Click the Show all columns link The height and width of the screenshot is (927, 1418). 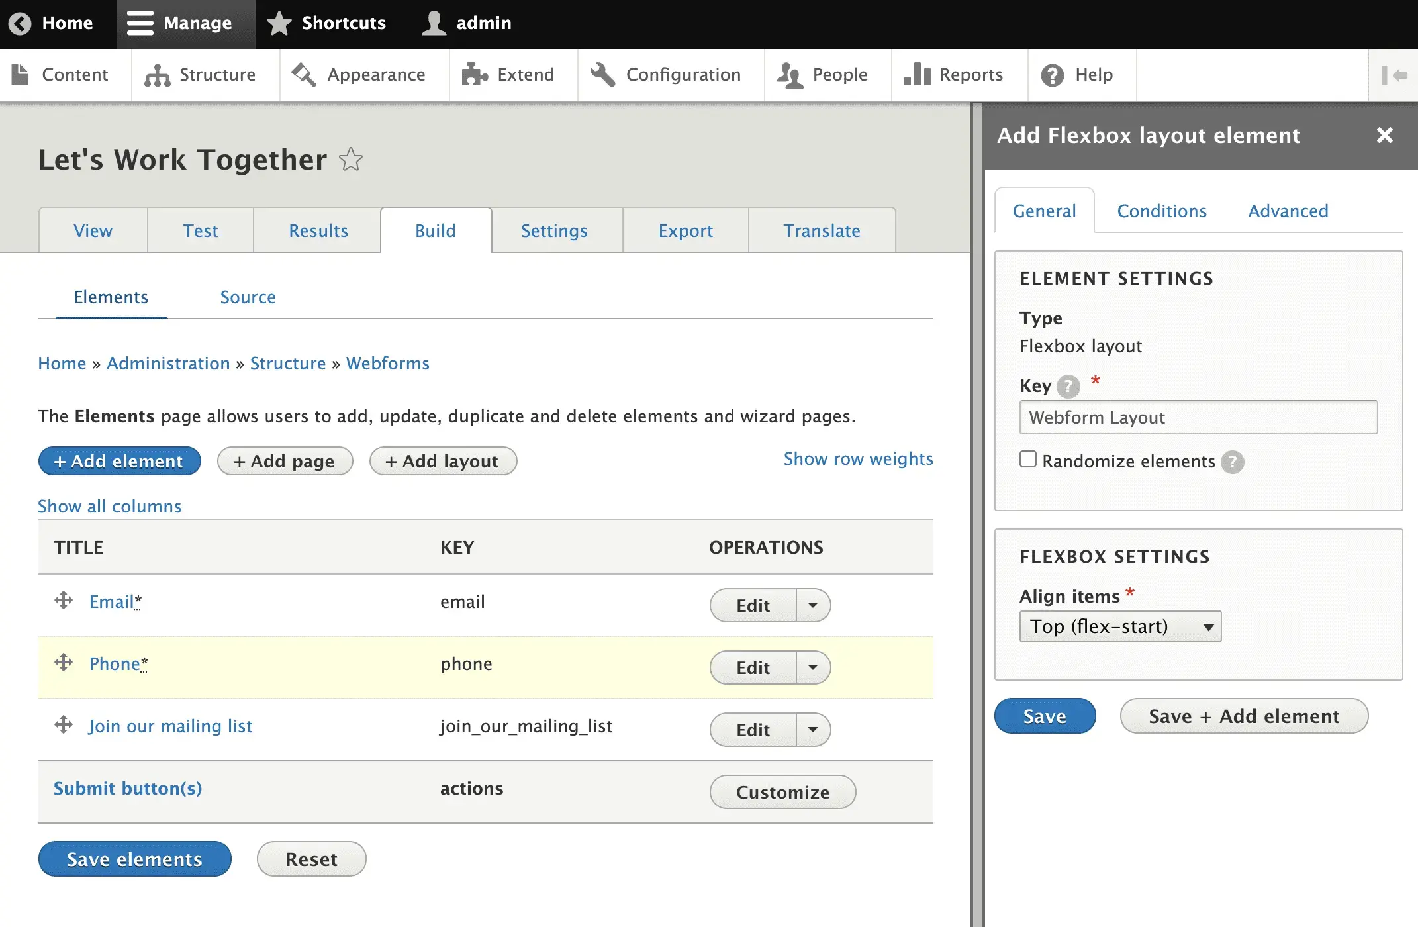pyautogui.click(x=109, y=507)
